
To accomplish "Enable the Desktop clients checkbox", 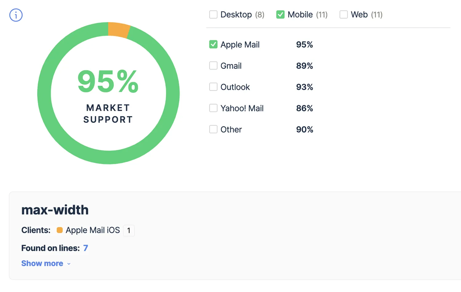I will (x=213, y=14).
